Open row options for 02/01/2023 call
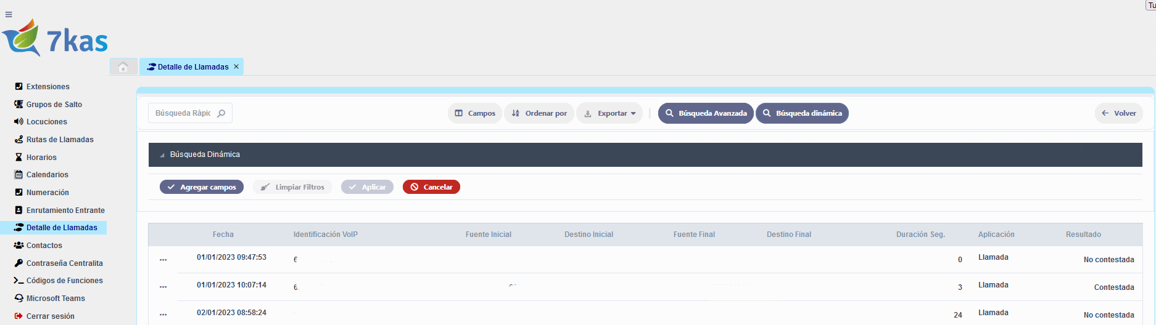Screen dimensions: 1156x325 click(x=163, y=315)
